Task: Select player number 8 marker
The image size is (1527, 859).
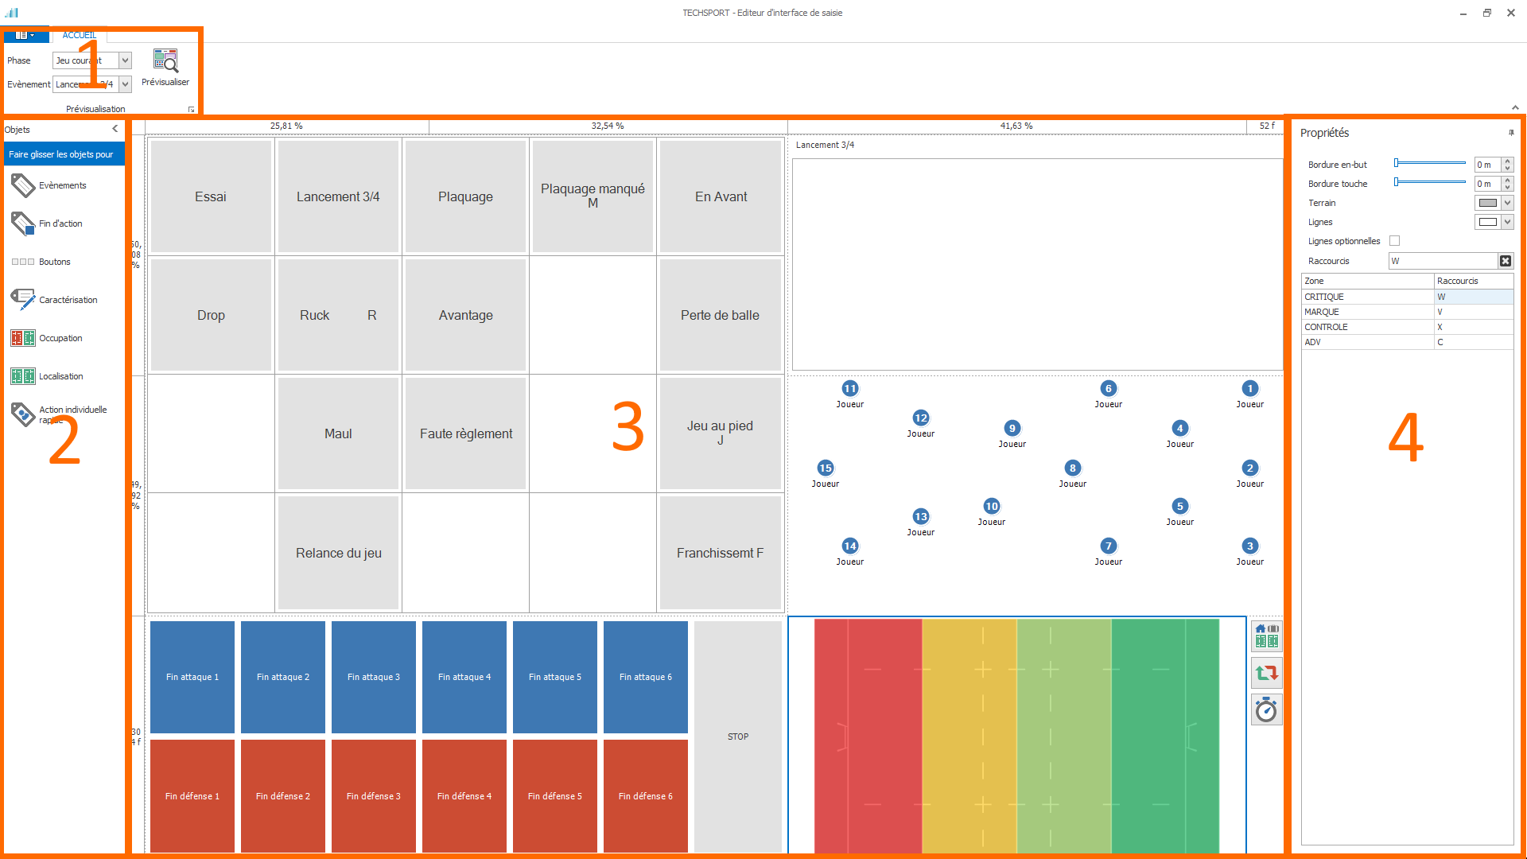Action: [1073, 468]
